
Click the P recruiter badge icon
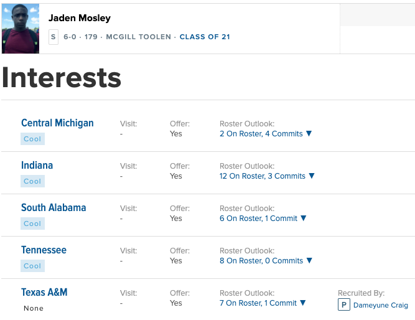click(343, 305)
